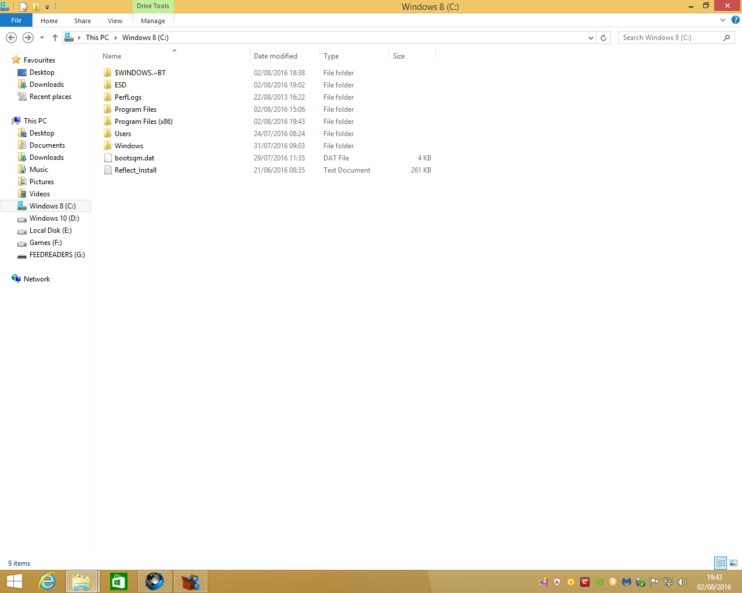Open Properties from the quick access toolbar
Image resolution: width=742 pixels, height=593 pixels.
click(24, 7)
